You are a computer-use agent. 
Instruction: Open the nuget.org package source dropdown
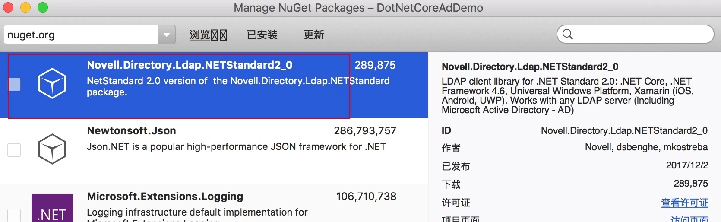[166, 35]
